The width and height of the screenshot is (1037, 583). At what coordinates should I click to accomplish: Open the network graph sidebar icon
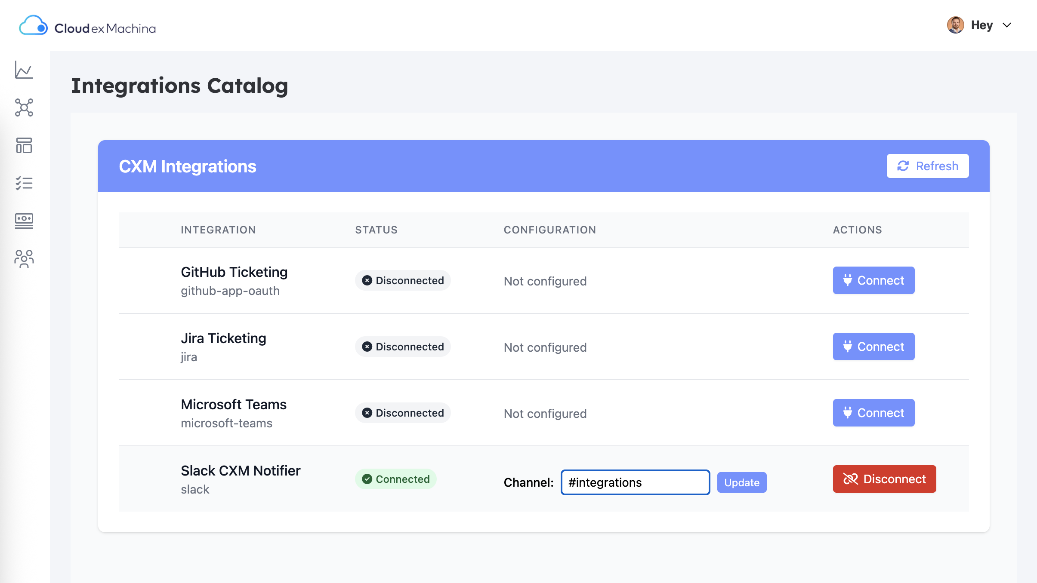tap(24, 107)
